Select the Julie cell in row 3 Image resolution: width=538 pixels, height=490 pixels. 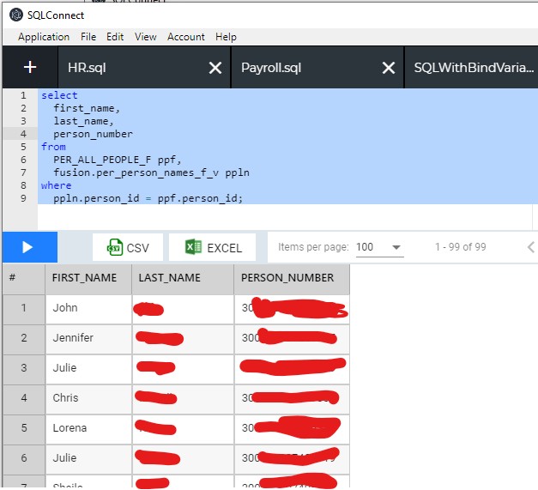[88, 368]
